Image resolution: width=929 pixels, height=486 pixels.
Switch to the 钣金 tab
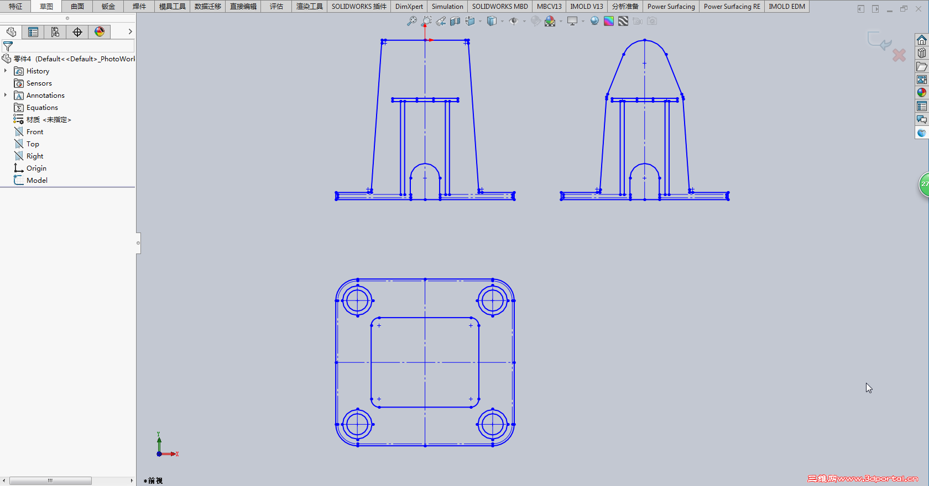(108, 7)
